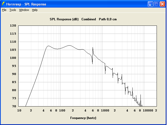Click the 95 value on vertical axis
The width and height of the screenshot is (167, 125).
[x=14, y=66]
